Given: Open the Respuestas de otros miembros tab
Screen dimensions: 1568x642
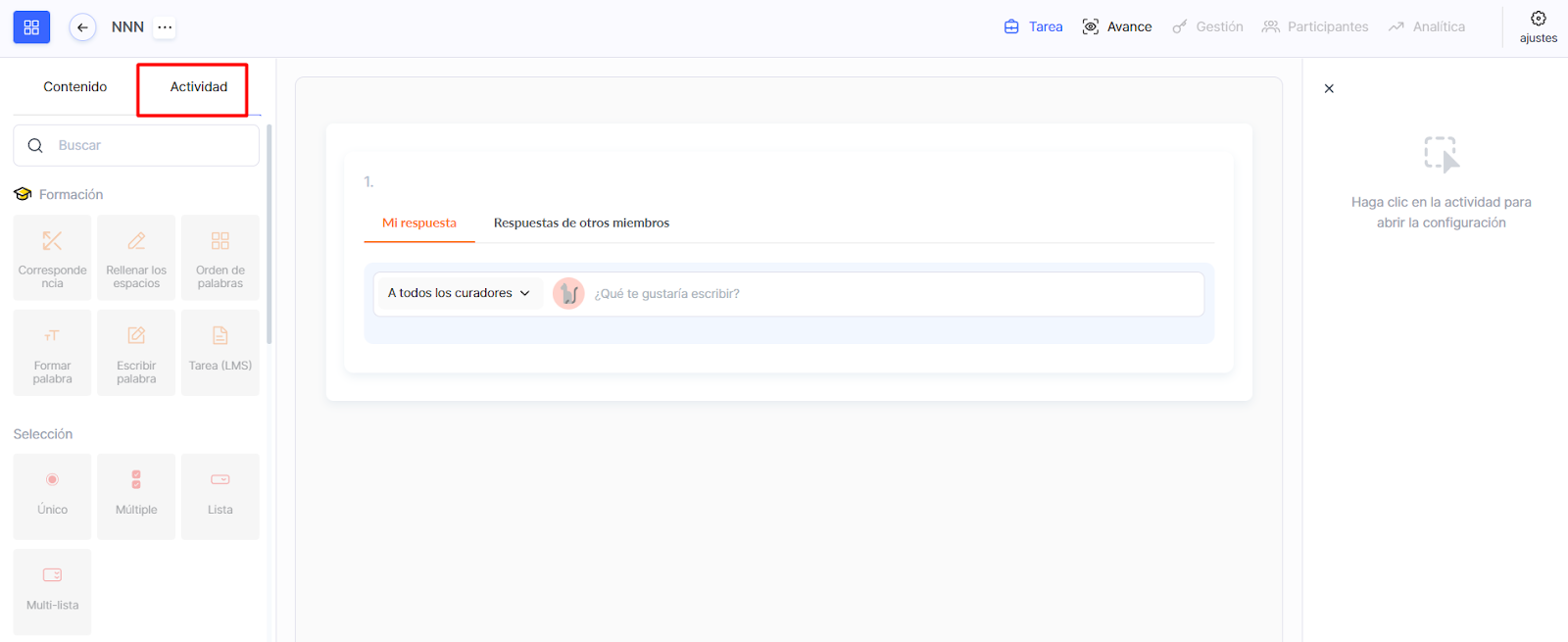Looking at the screenshot, I should pos(581,223).
